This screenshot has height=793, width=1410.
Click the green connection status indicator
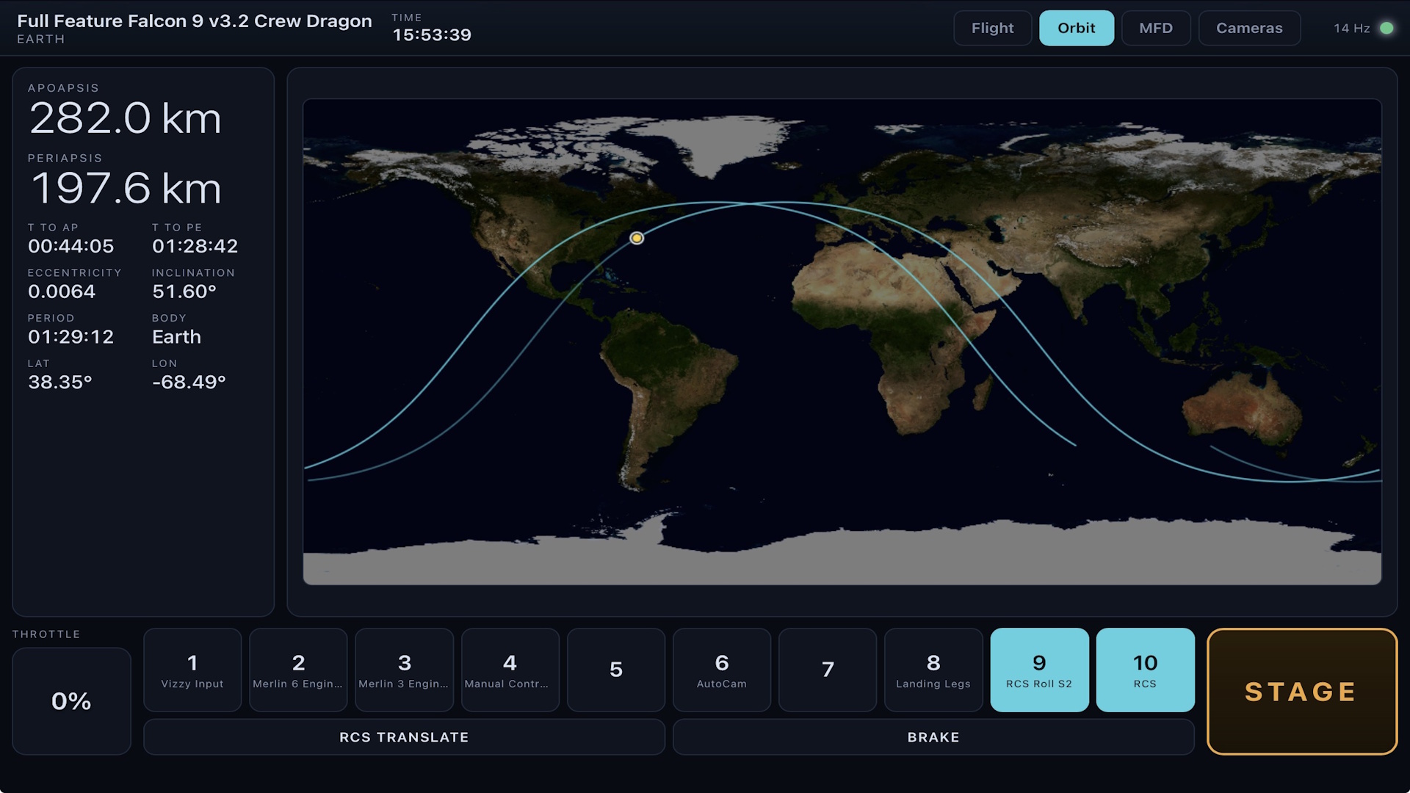coord(1386,28)
